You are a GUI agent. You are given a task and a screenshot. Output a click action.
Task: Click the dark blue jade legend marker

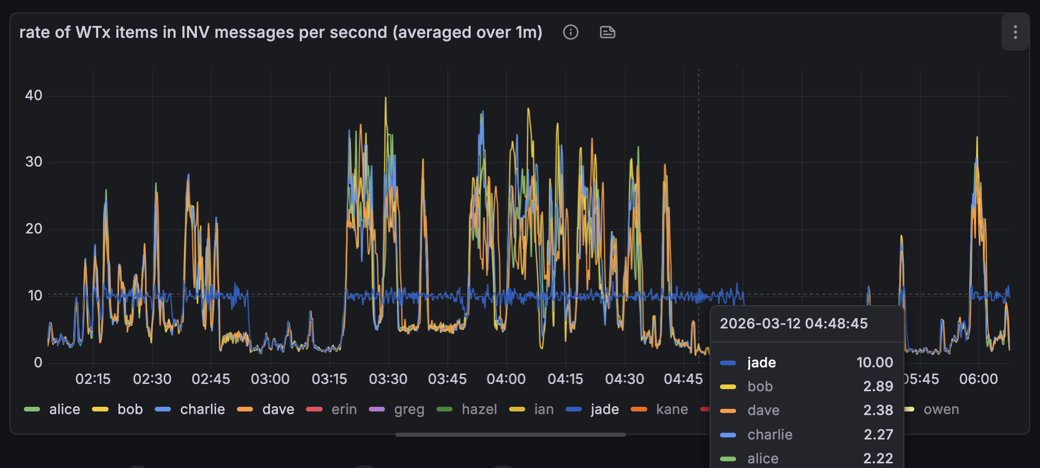click(x=574, y=409)
